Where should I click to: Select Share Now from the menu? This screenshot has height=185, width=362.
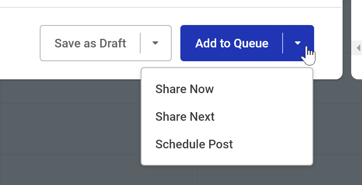click(185, 89)
